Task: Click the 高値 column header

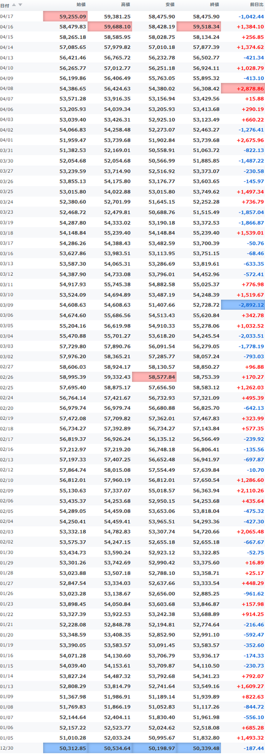Action: 125,5
